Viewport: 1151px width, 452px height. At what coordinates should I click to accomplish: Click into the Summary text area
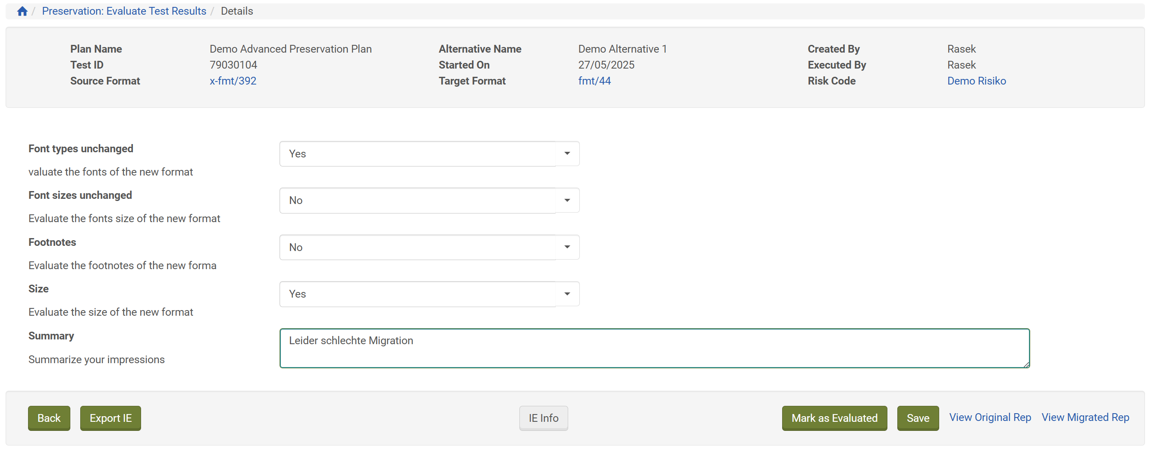[x=654, y=348]
